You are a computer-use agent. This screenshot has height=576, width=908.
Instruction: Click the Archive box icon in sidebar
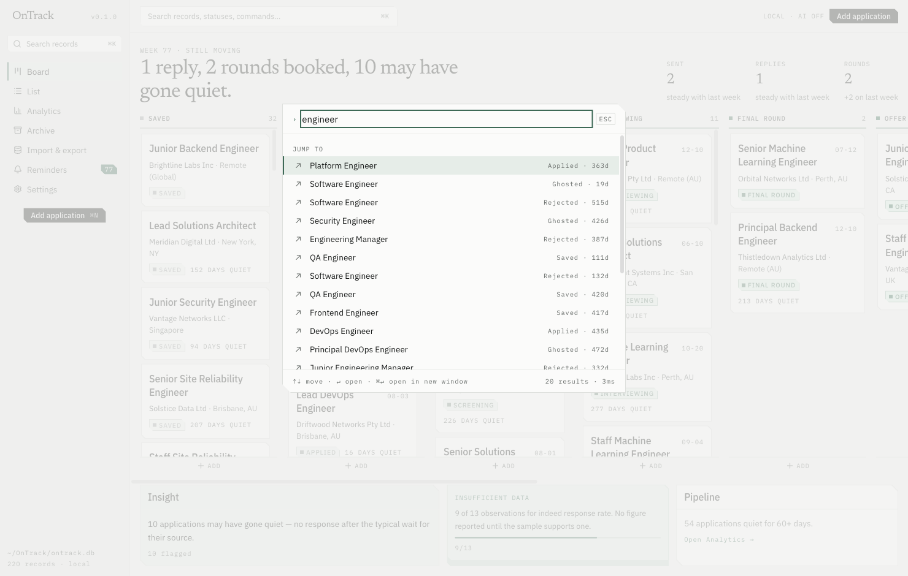pos(18,131)
